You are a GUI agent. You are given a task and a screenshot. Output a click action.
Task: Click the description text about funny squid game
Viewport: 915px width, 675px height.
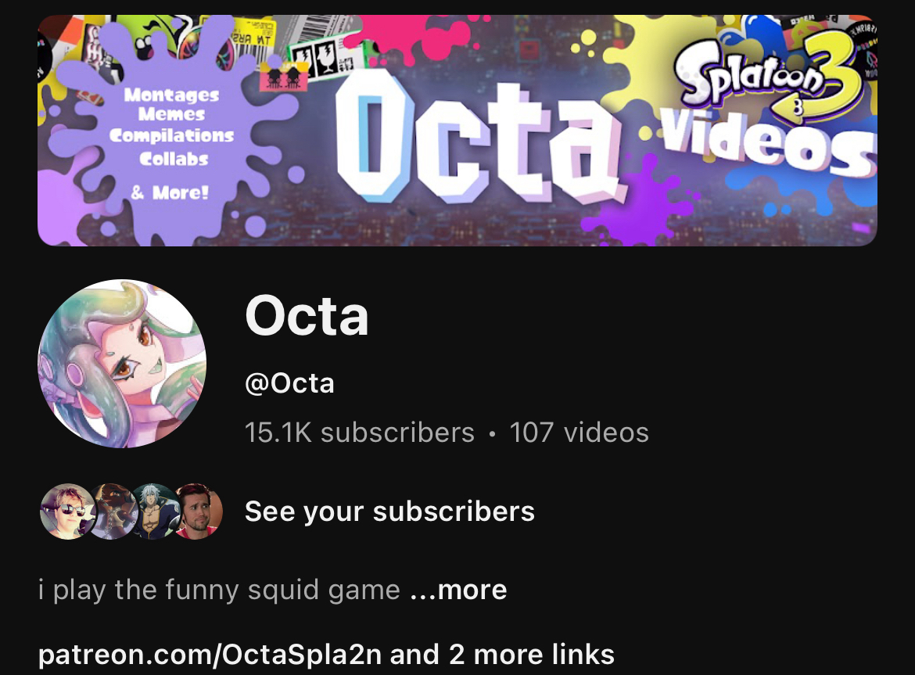pyautogui.click(x=220, y=589)
